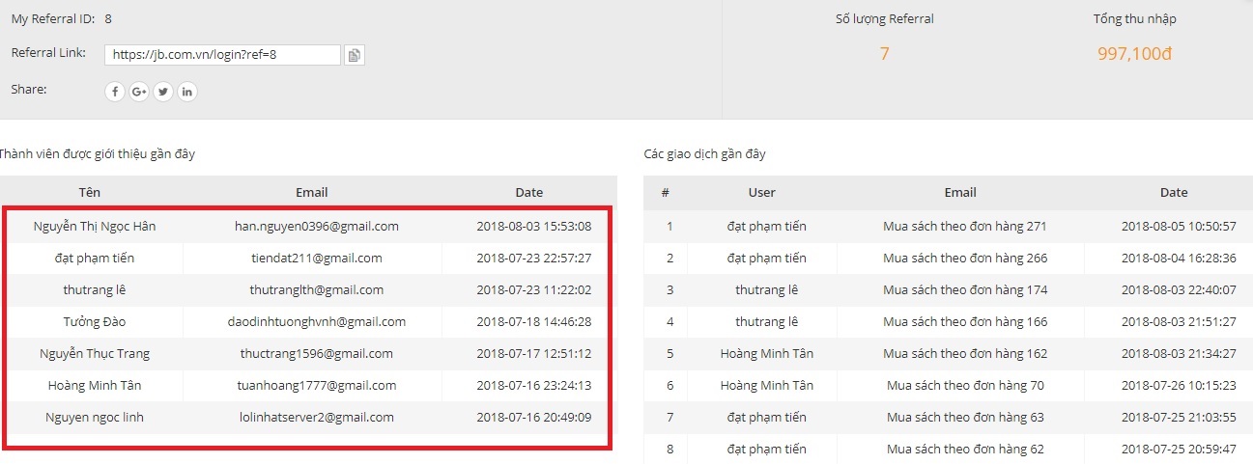Open transaction Mua sách theo đơn hàng 174
This screenshot has height=464, width=1253.
pyautogui.click(x=965, y=289)
